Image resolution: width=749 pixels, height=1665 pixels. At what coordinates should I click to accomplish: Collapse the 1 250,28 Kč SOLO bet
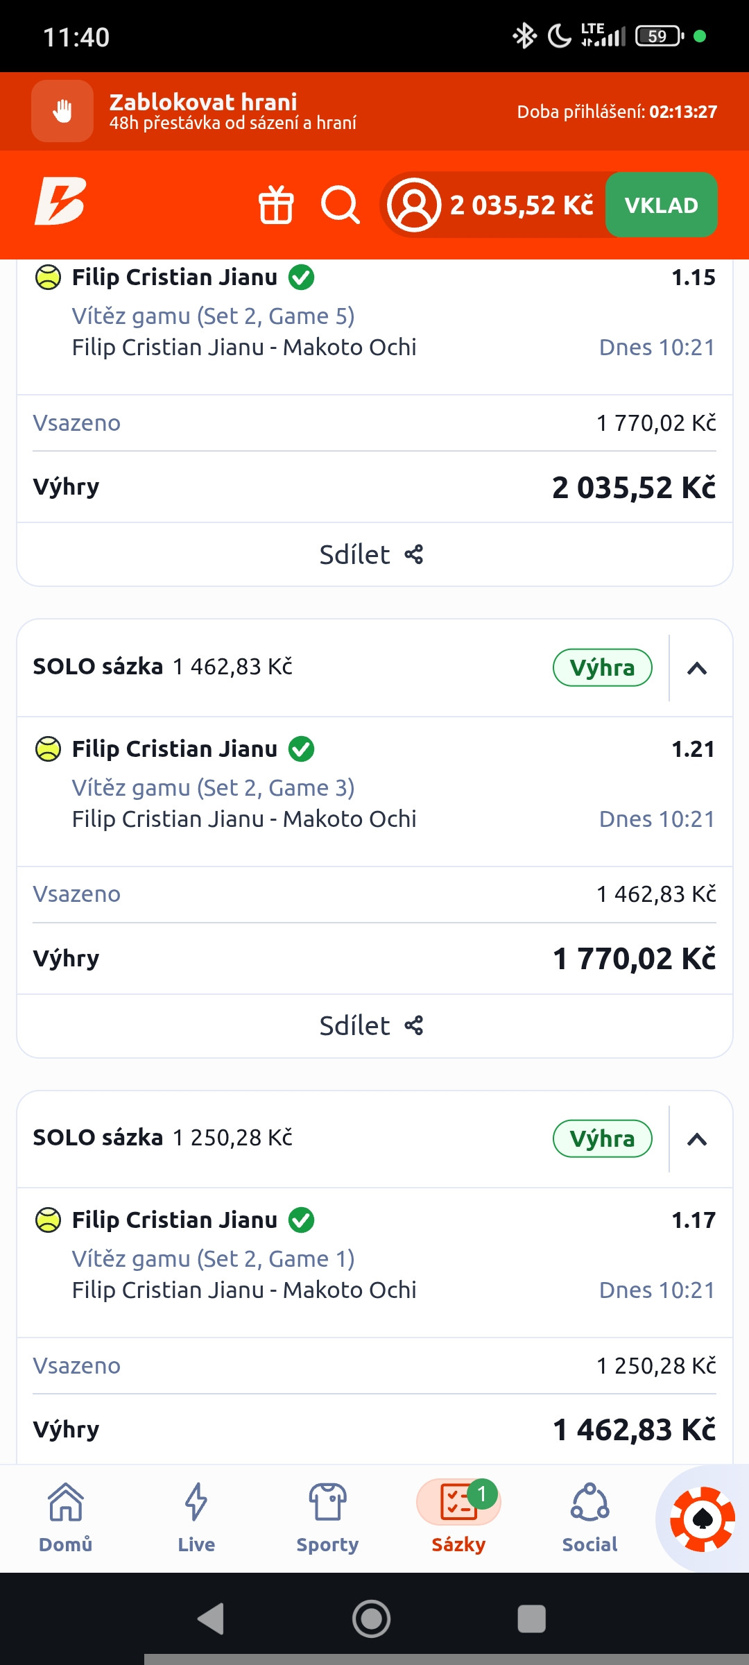[x=697, y=1139]
